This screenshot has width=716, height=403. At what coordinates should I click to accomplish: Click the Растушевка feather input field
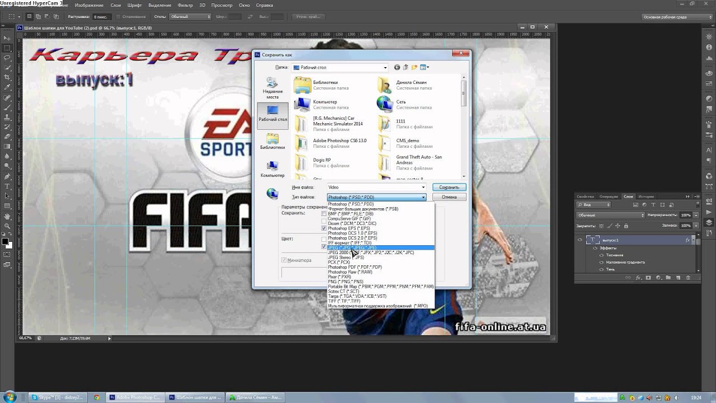click(x=101, y=17)
